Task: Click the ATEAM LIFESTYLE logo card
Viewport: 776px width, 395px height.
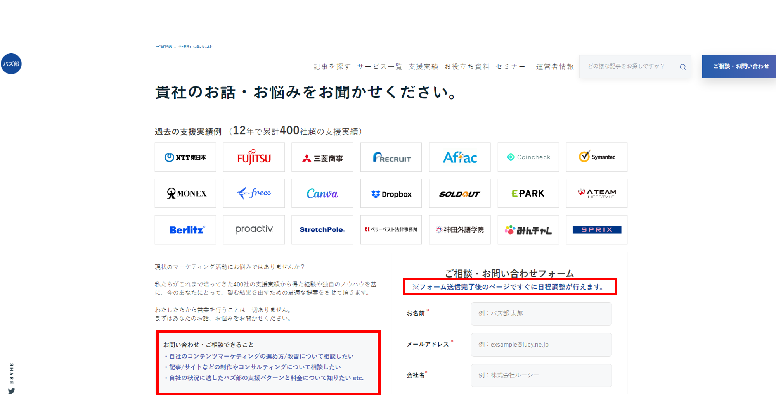Action: click(x=597, y=193)
